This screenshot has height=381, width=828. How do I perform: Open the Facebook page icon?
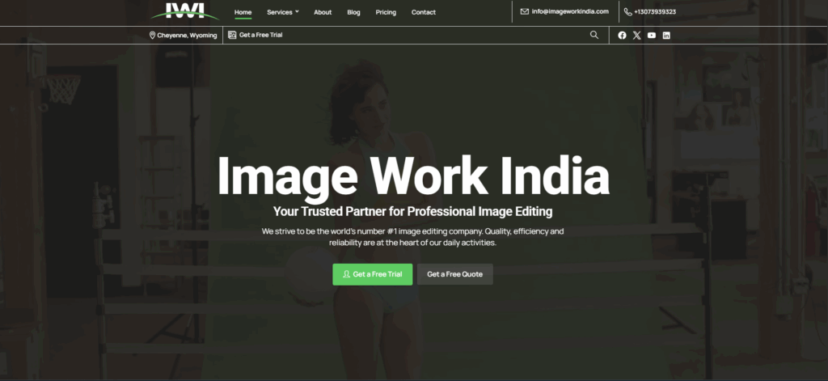pos(622,36)
